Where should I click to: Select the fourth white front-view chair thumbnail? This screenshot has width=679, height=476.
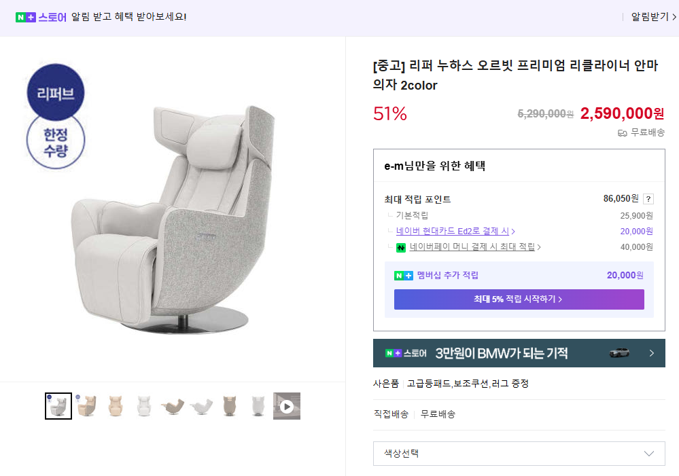(x=144, y=406)
